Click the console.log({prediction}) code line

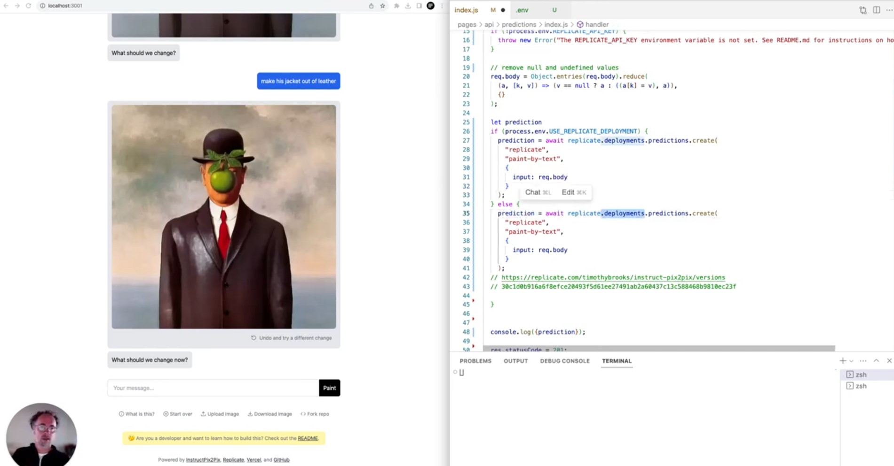click(538, 332)
